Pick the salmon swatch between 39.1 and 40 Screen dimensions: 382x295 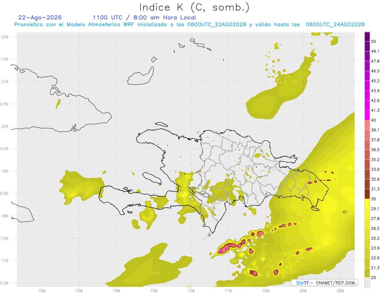[x=367, y=125]
